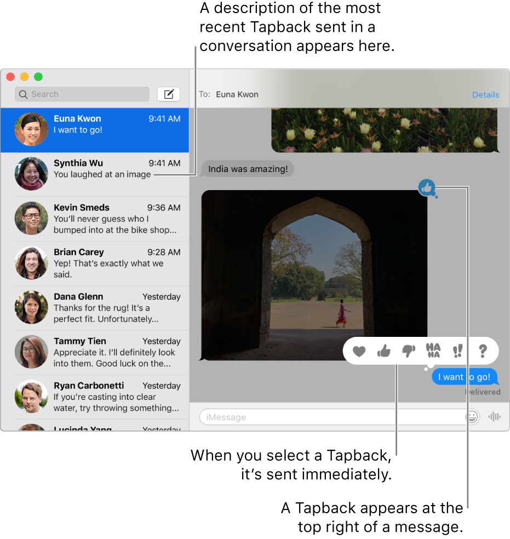Click the compose new message icon

(168, 94)
